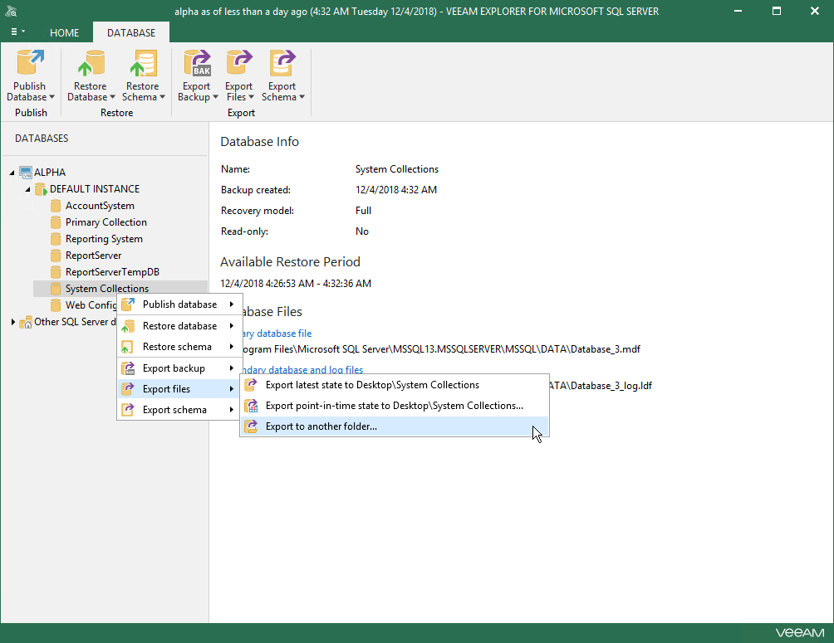Click the System Collections database icon
Image resolution: width=834 pixels, height=643 pixels.
click(56, 289)
